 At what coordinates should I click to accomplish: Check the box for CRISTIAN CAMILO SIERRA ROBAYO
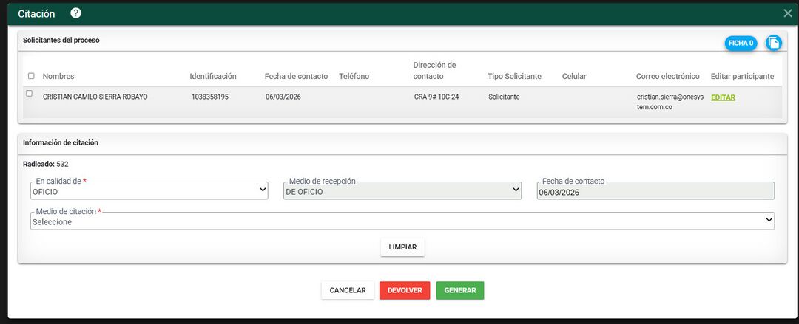point(30,94)
